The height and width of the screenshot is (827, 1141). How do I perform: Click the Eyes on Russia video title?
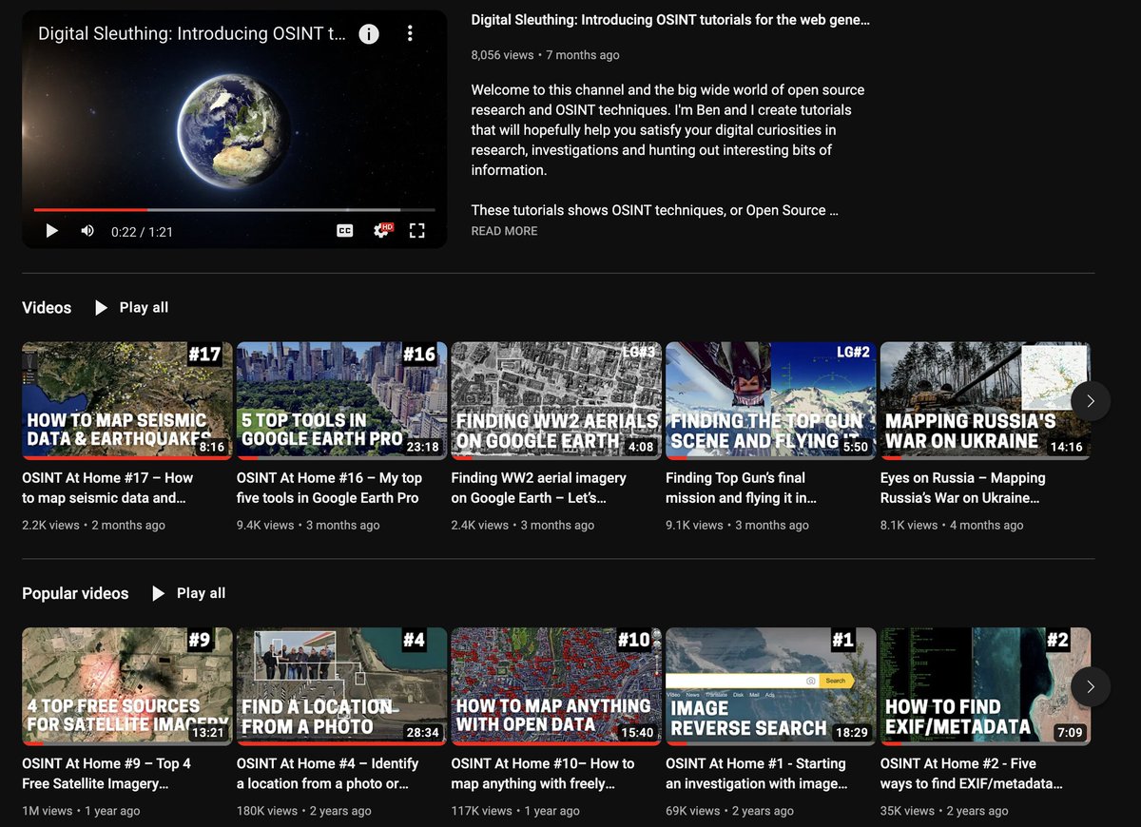tap(963, 488)
